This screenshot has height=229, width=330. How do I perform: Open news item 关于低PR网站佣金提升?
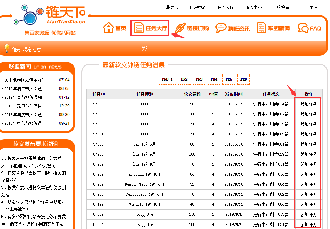pyautogui.click(x=25, y=80)
